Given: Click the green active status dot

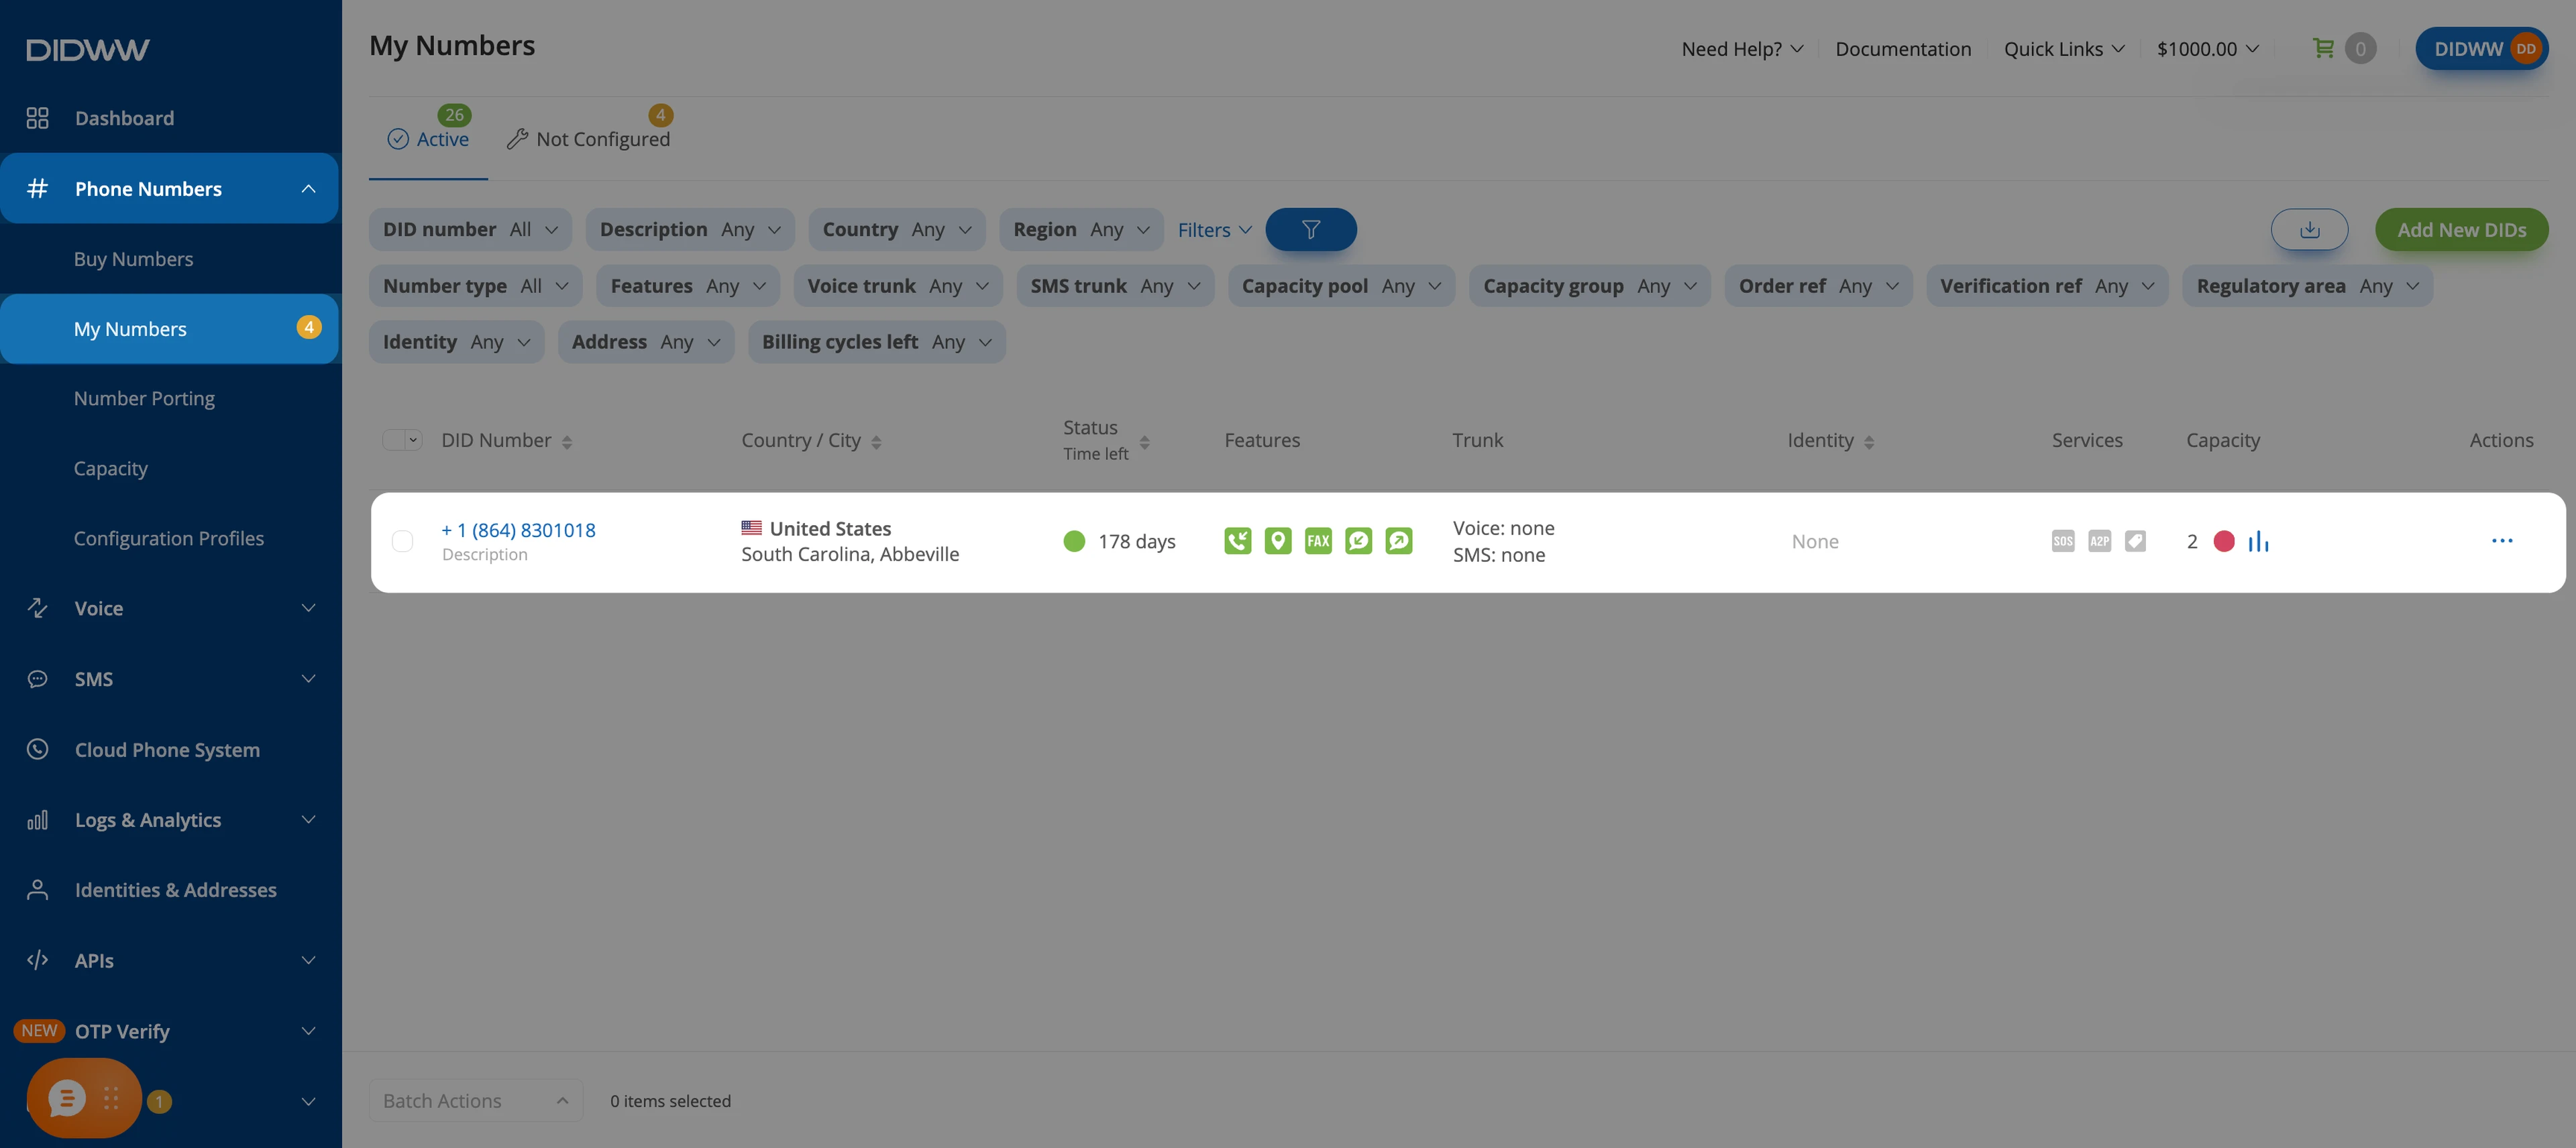Looking at the screenshot, I should tap(1074, 541).
